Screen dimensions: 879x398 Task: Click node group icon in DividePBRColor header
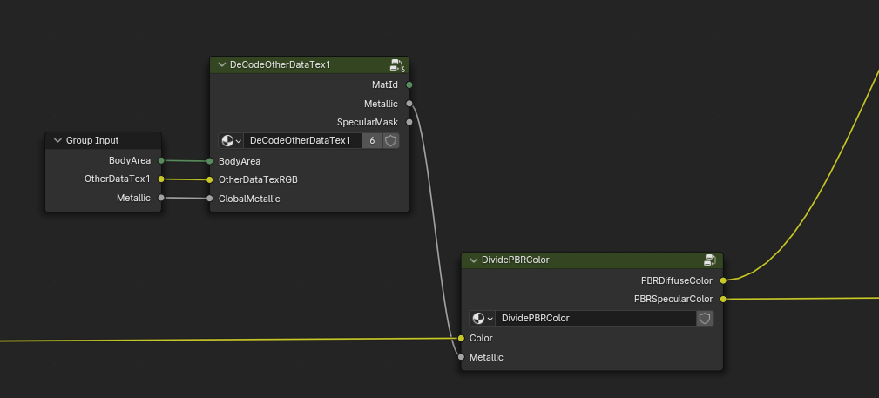710,260
